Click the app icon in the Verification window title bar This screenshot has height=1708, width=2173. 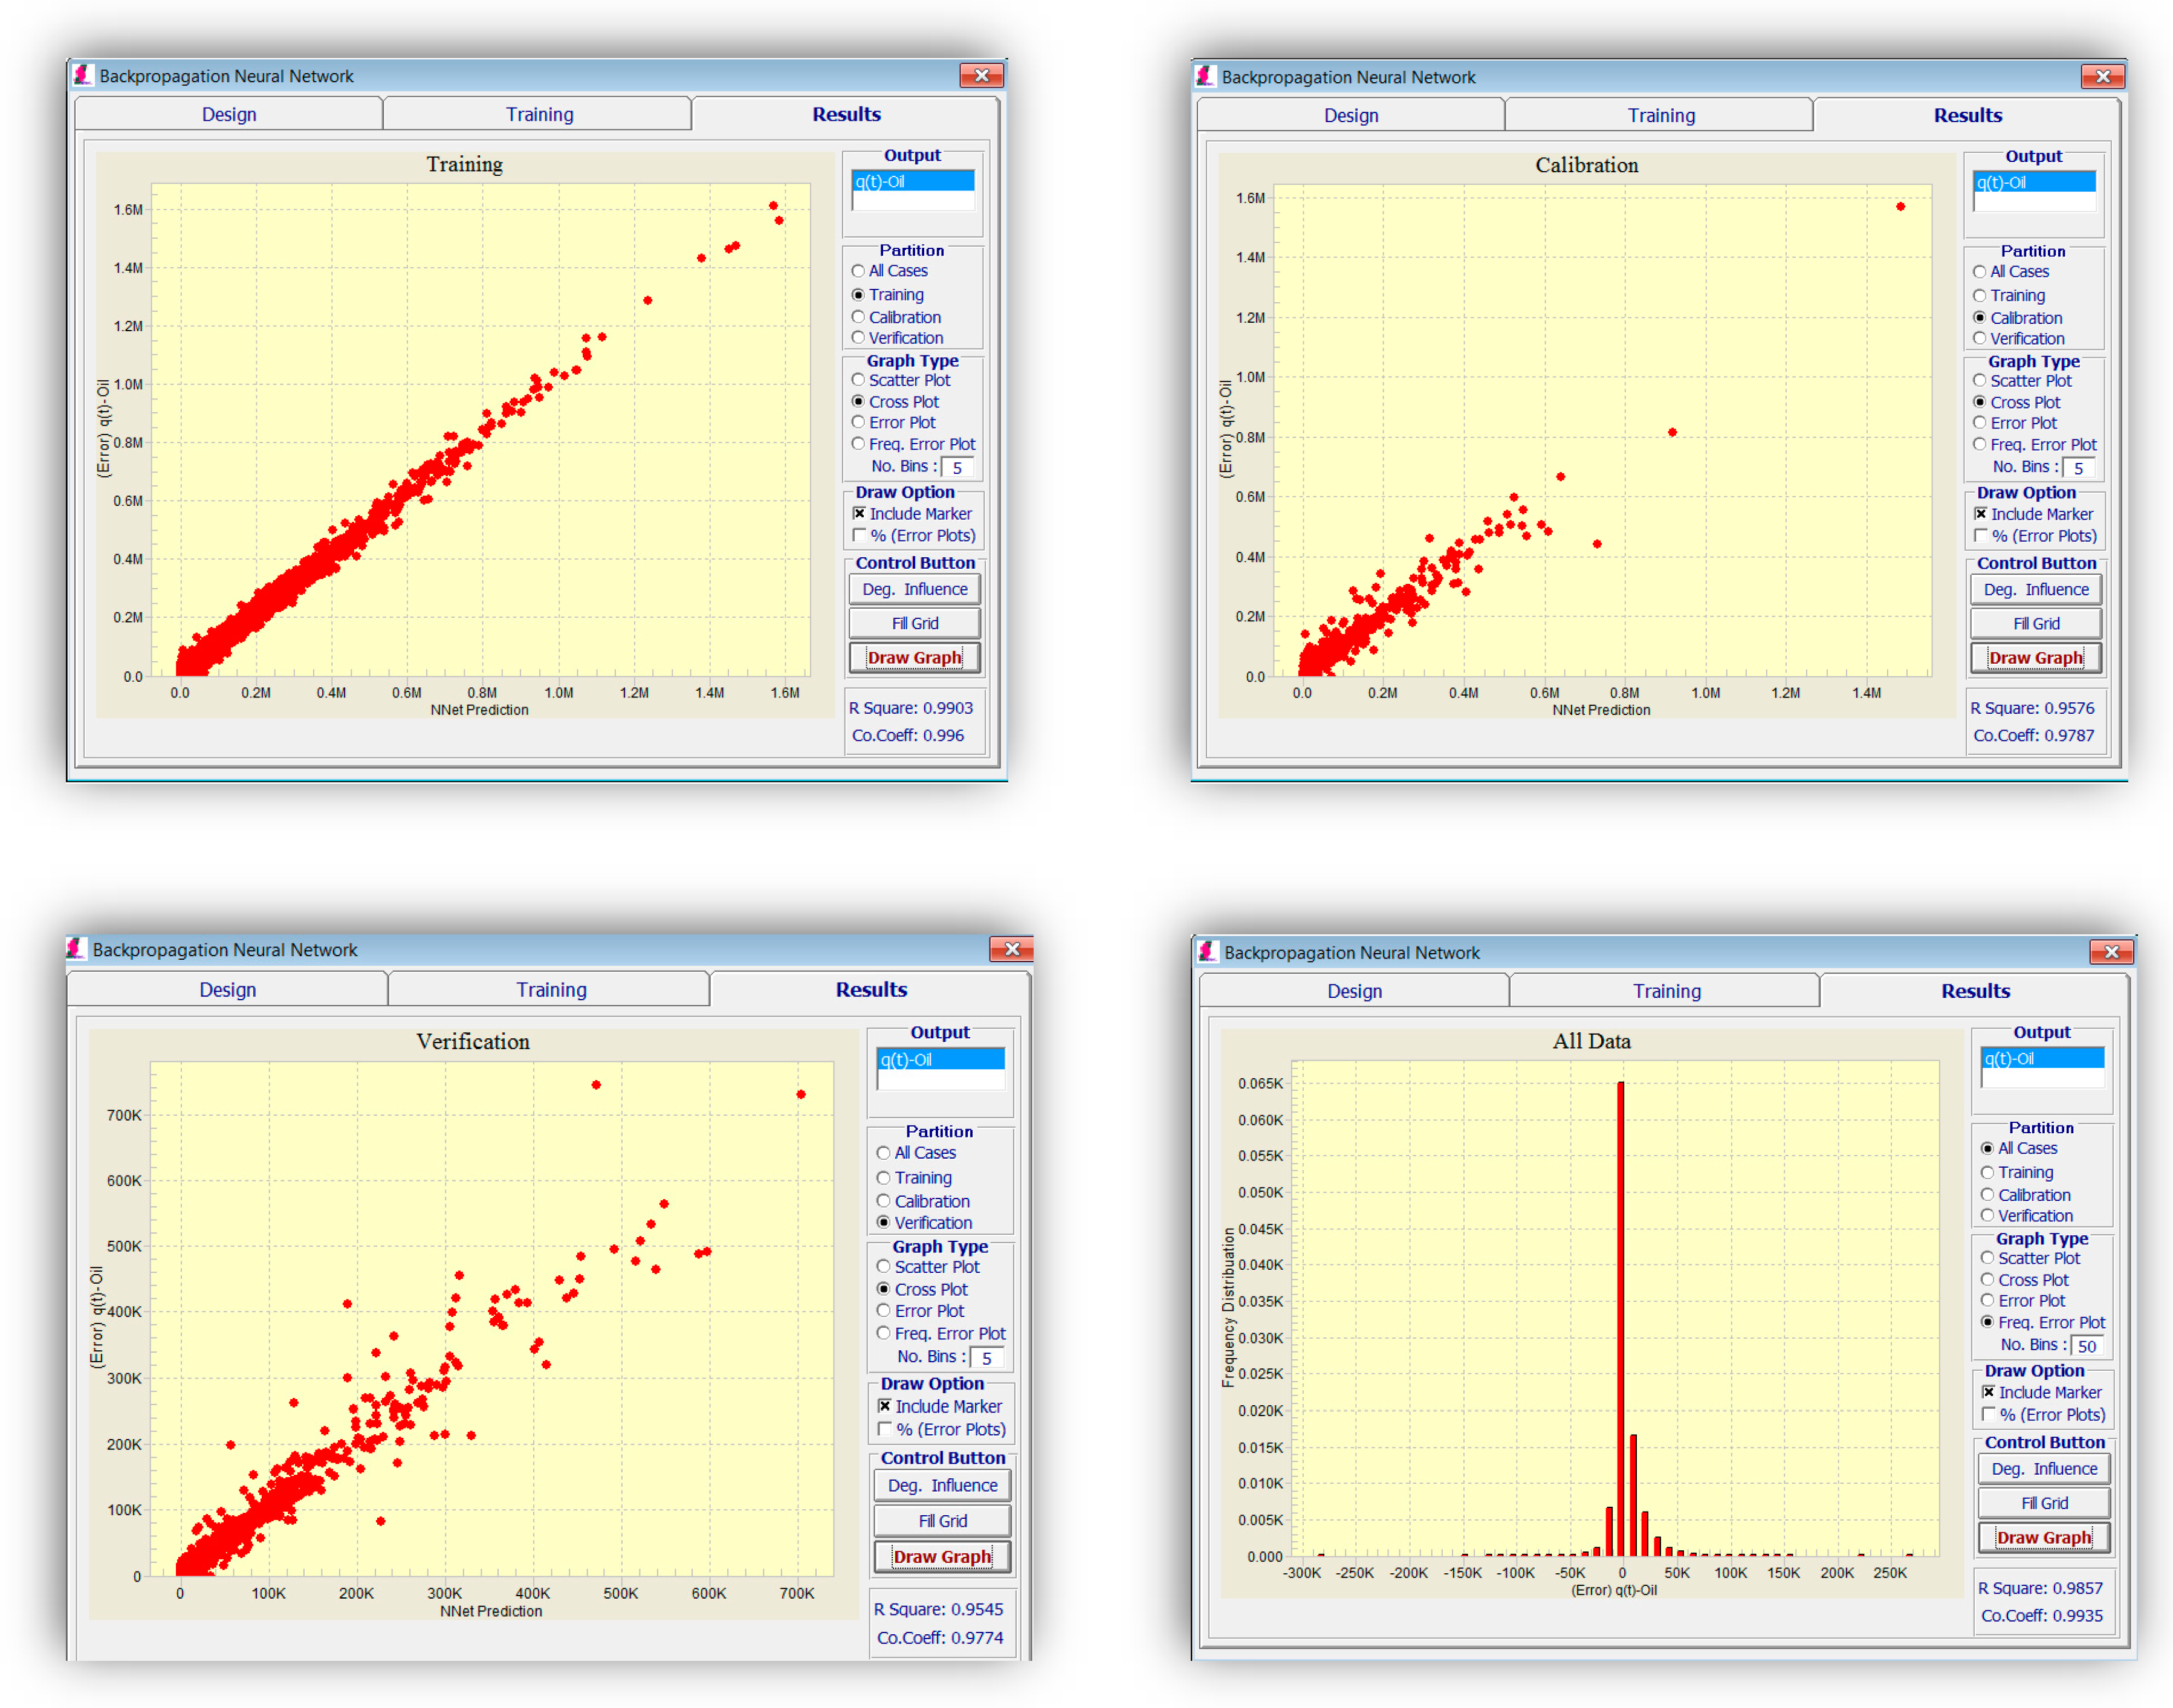[x=76, y=949]
